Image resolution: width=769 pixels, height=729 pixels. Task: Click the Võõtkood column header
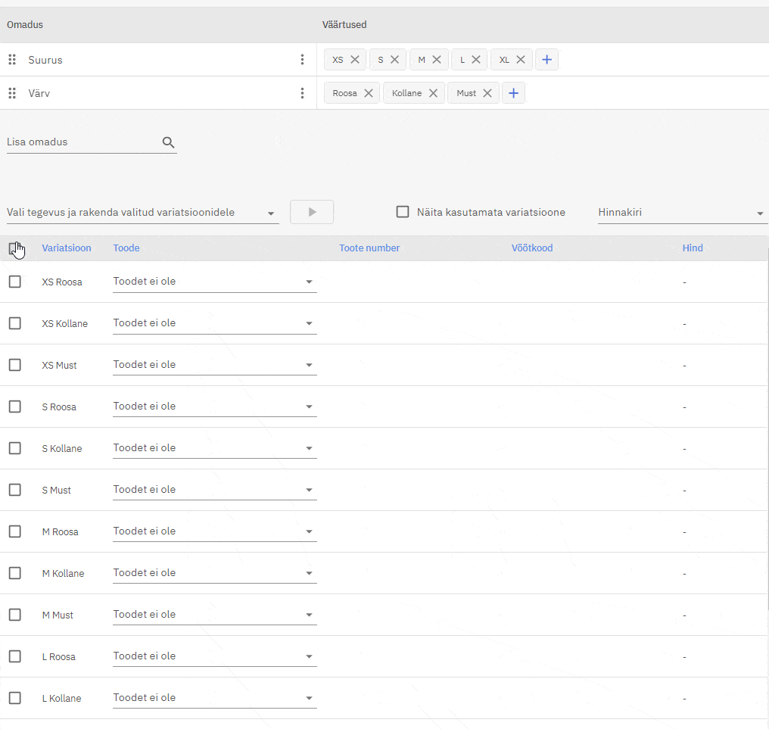532,248
